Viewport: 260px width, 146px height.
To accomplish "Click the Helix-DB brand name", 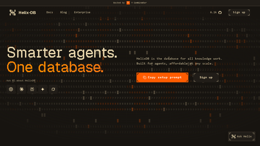I will [x=27, y=12].
